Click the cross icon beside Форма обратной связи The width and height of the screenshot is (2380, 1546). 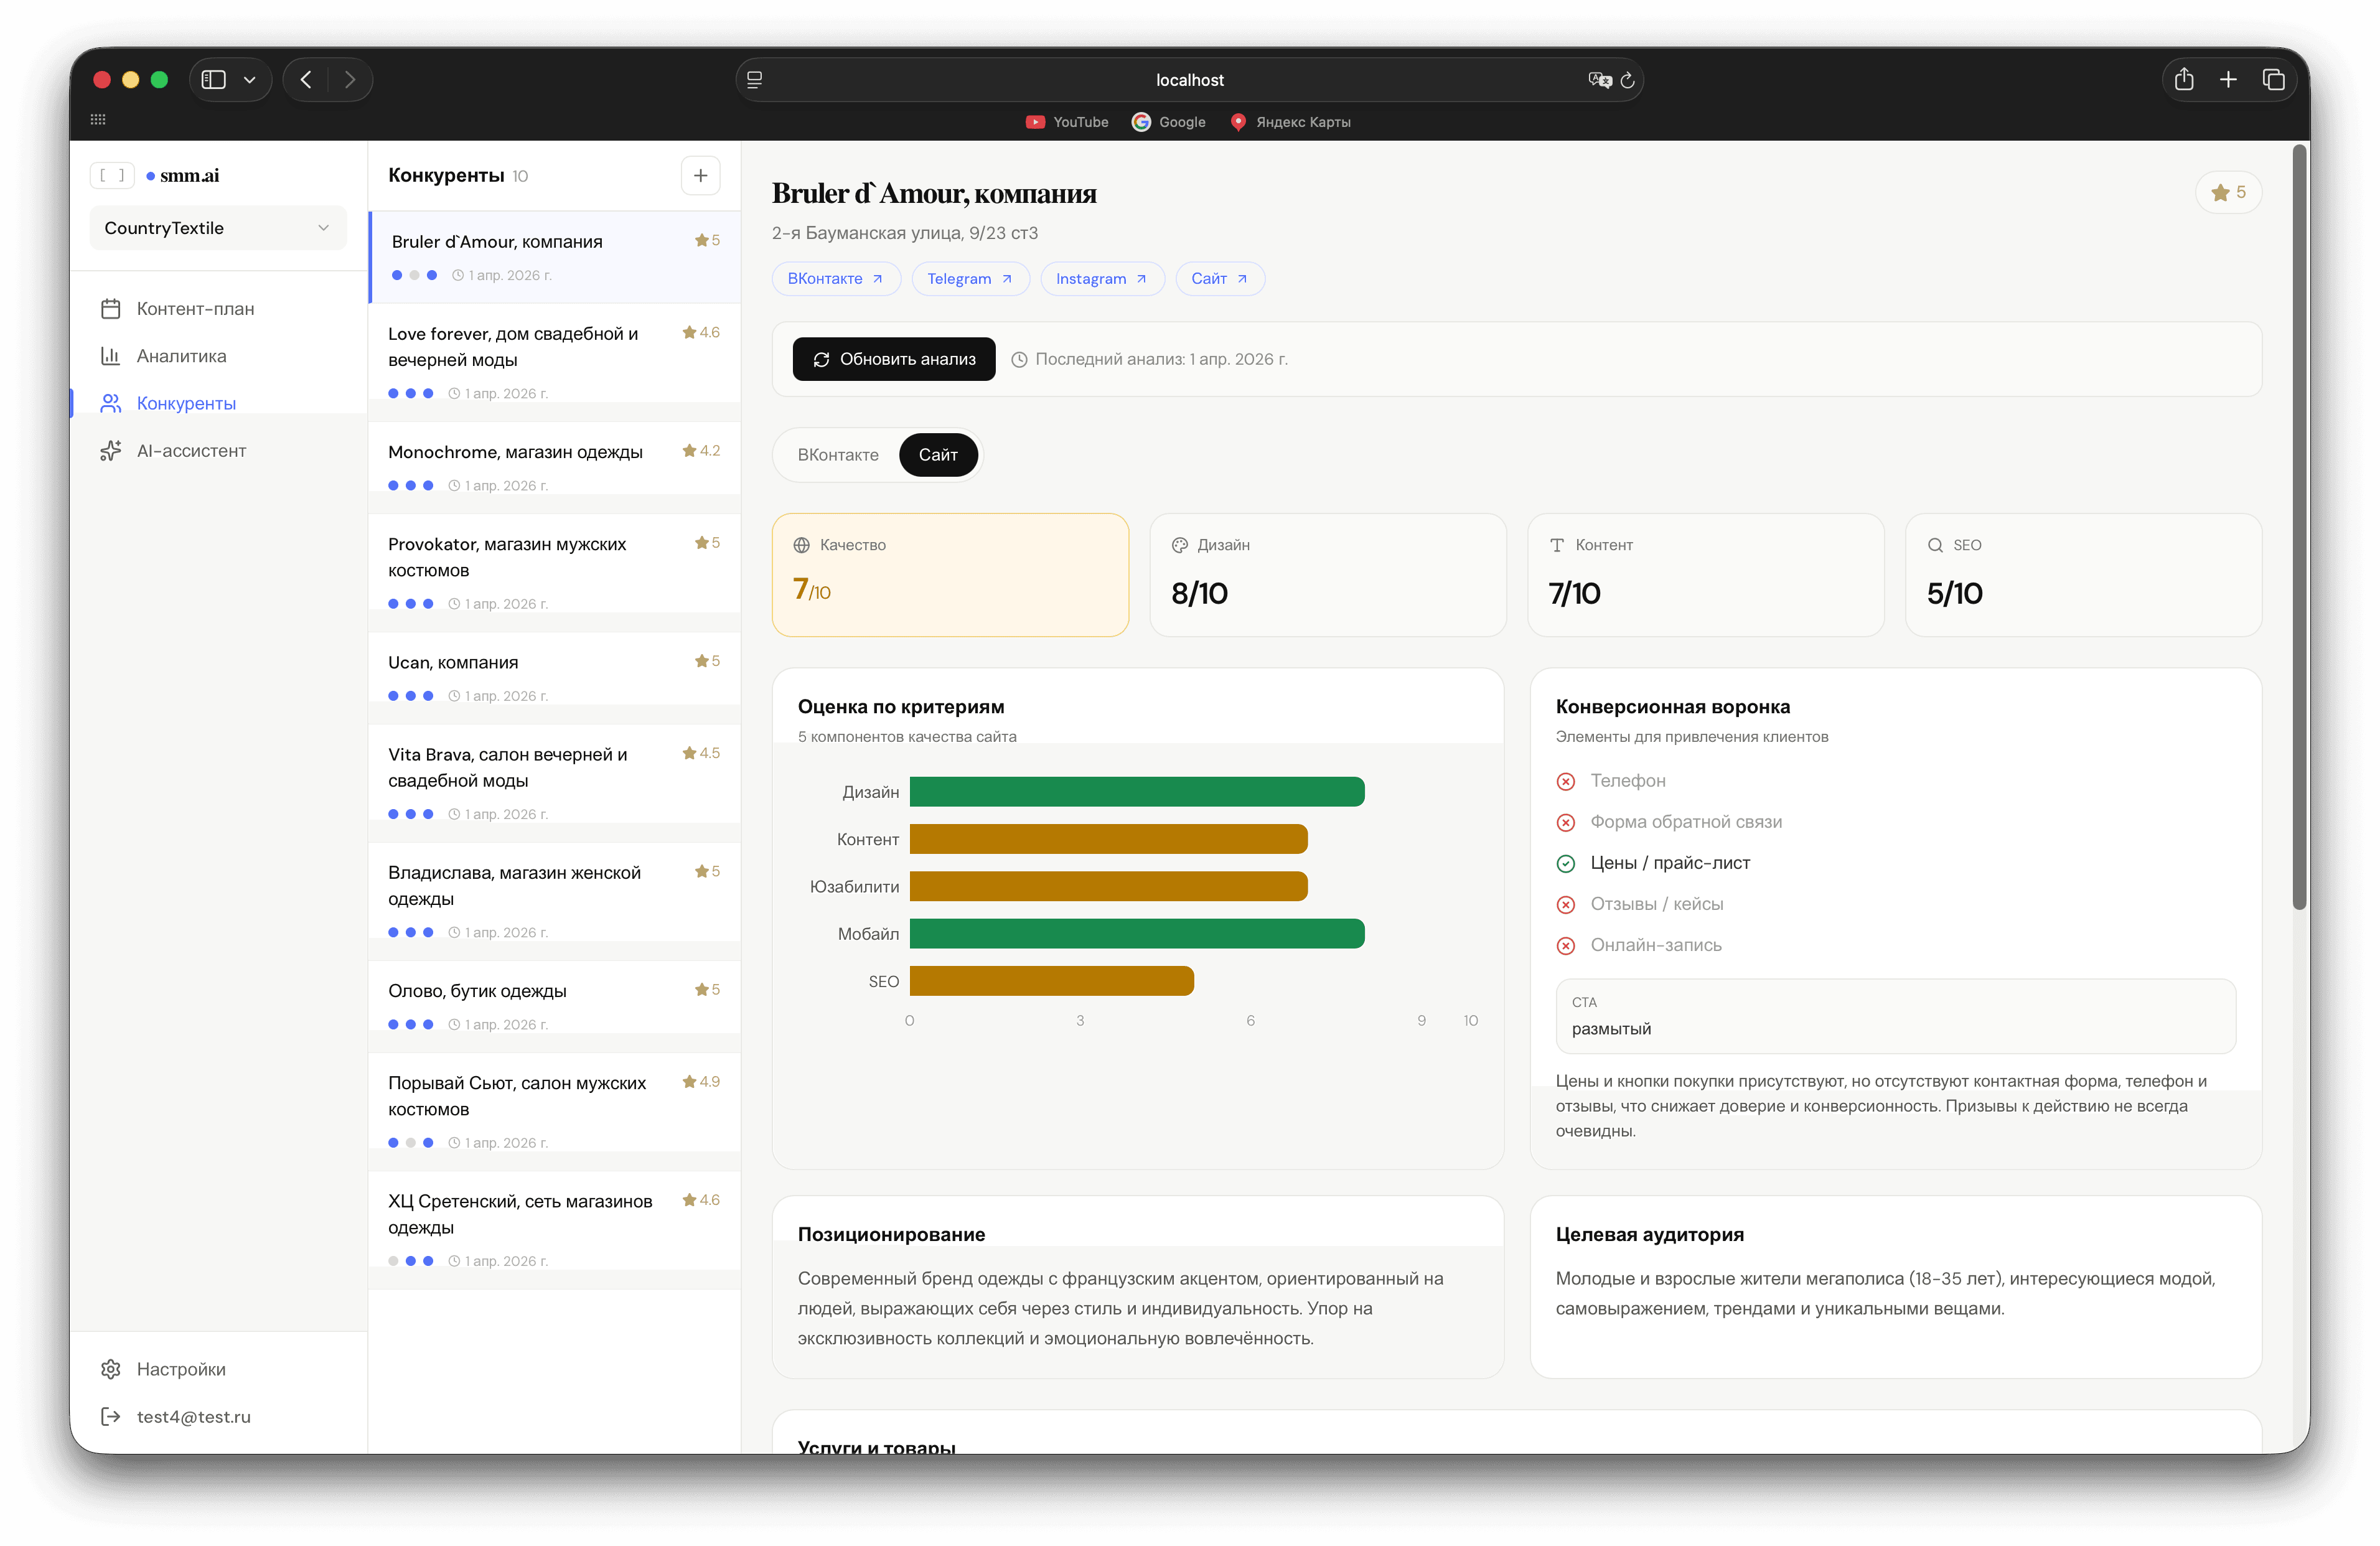pos(1566,822)
